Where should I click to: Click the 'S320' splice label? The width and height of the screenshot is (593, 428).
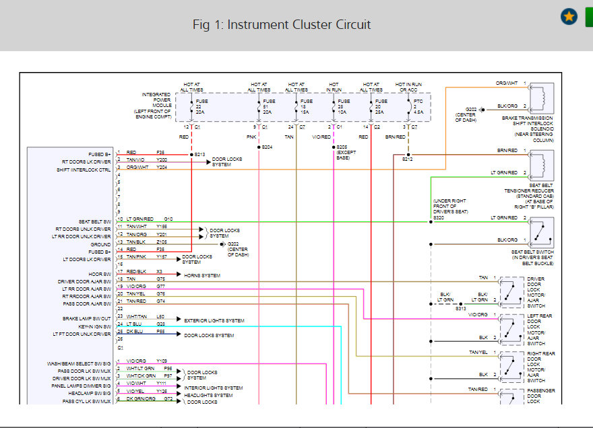point(439,217)
